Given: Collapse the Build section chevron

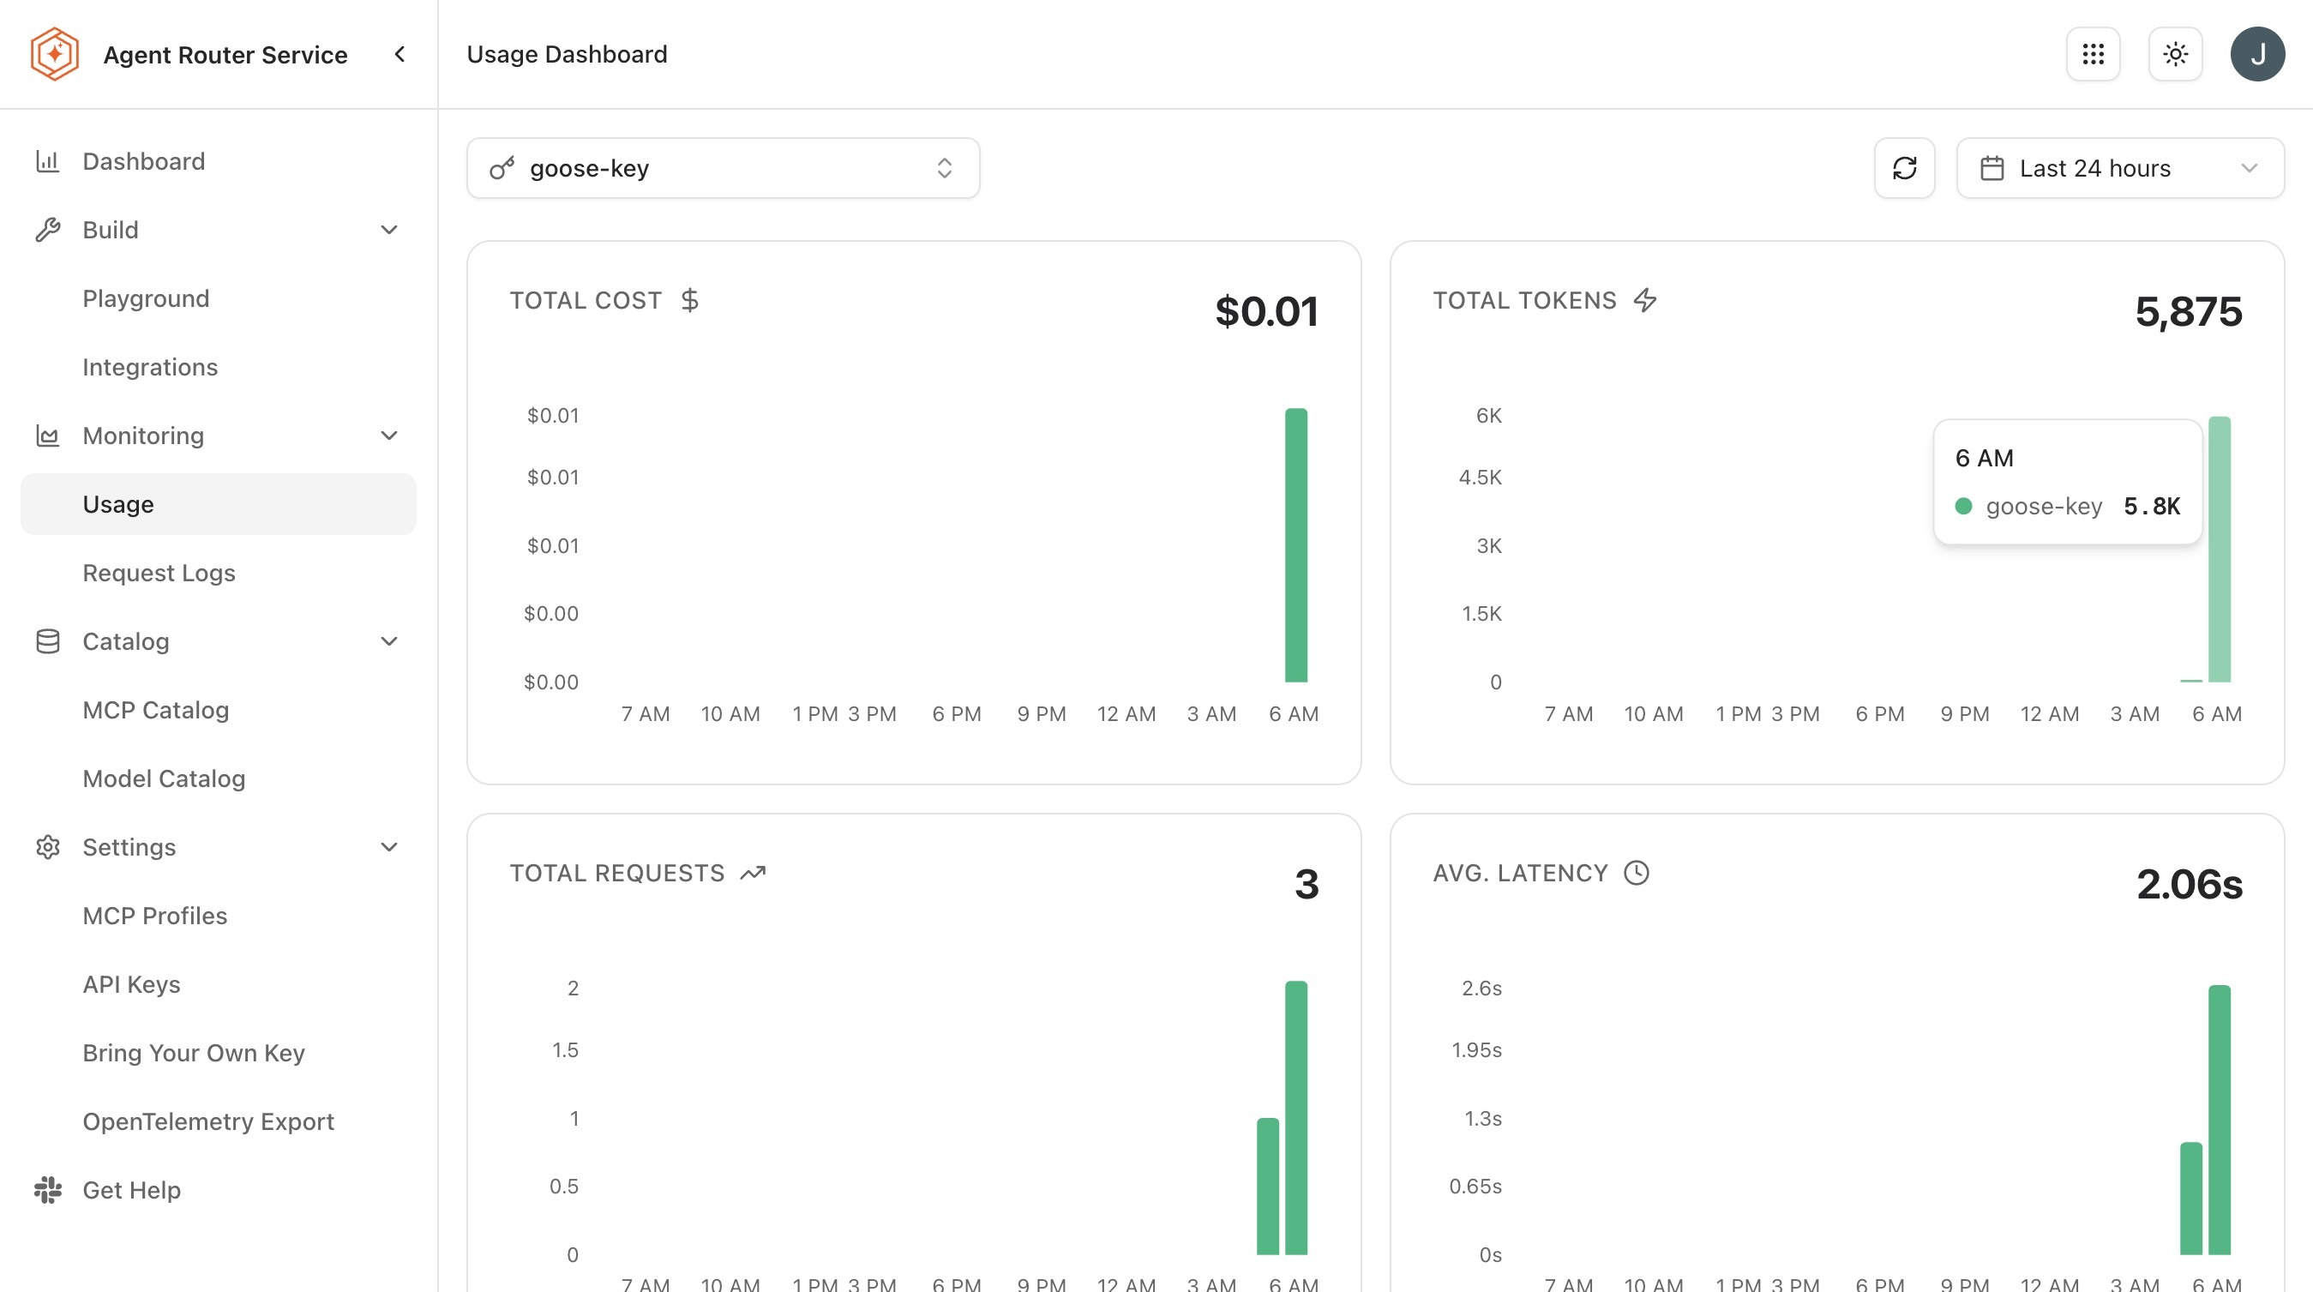Looking at the screenshot, I should coord(389,230).
